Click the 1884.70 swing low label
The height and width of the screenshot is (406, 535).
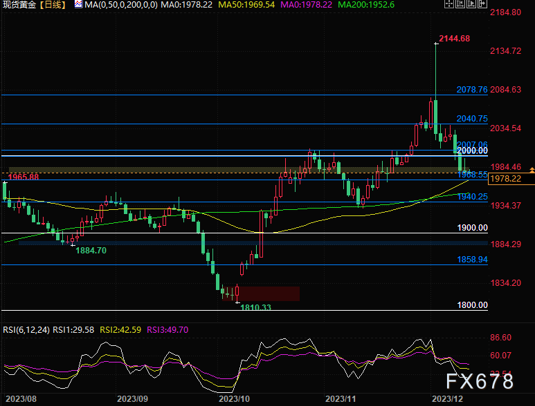91,251
